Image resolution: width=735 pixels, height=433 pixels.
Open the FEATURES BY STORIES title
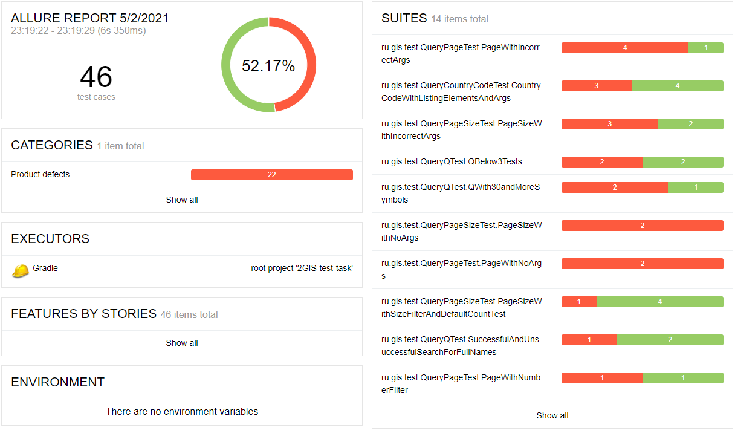83,314
